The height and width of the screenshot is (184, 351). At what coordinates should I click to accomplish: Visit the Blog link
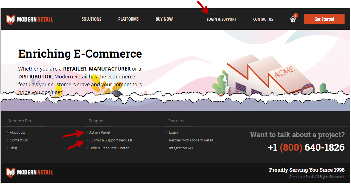tap(13, 148)
